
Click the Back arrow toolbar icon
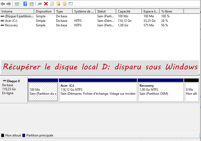coord(3,4)
